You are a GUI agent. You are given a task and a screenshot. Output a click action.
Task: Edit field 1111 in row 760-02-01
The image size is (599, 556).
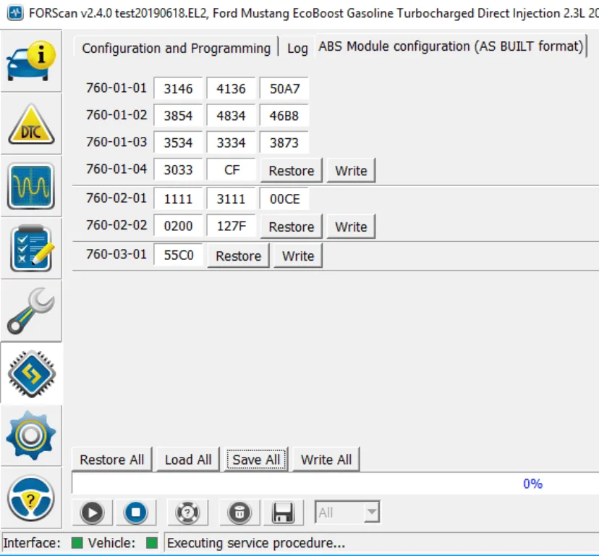pos(178,199)
